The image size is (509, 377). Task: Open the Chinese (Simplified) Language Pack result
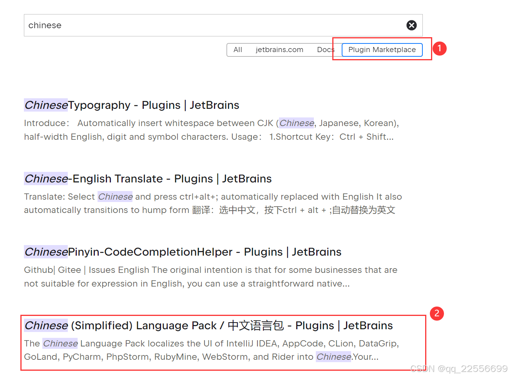pos(208,325)
